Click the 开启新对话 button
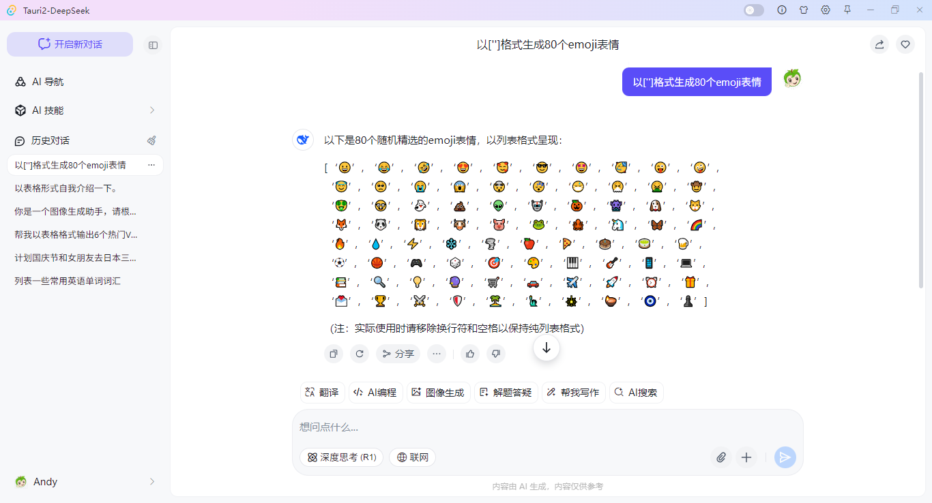This screenshot has height=503, width=932. click(x=70, y=44)
